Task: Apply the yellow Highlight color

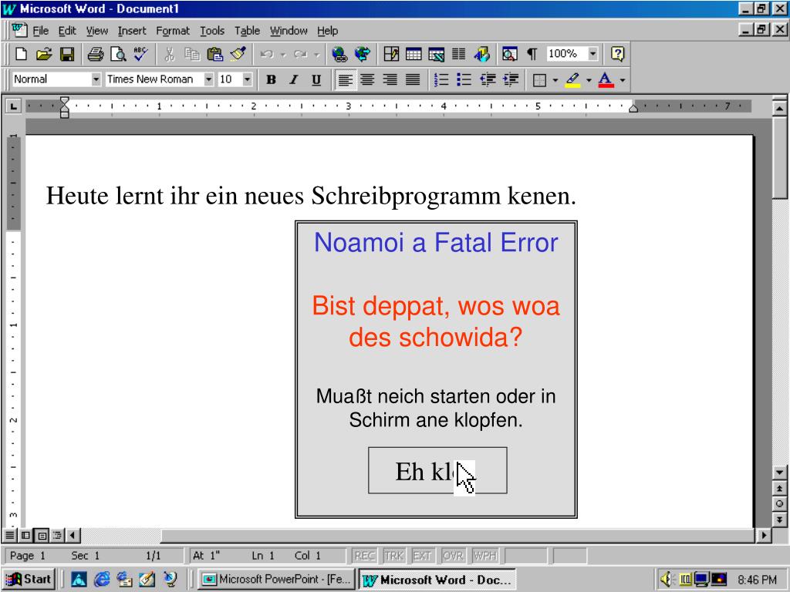Action: tap(573, 79)
